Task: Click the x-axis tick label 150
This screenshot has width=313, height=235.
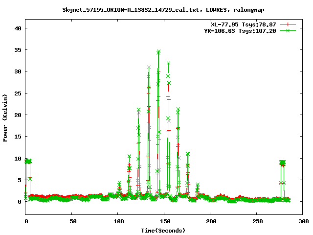Action: pyautogui.click(x=165, y=221)
